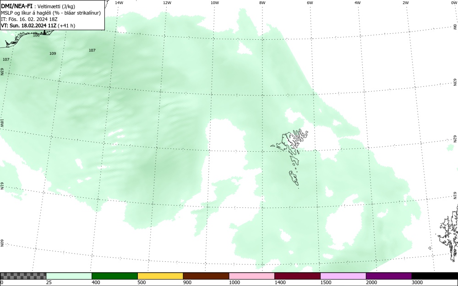Select the brown 900–1000 legend swatch
The width and height of the screenshot is (458, 286).
[x=206, y=276]
